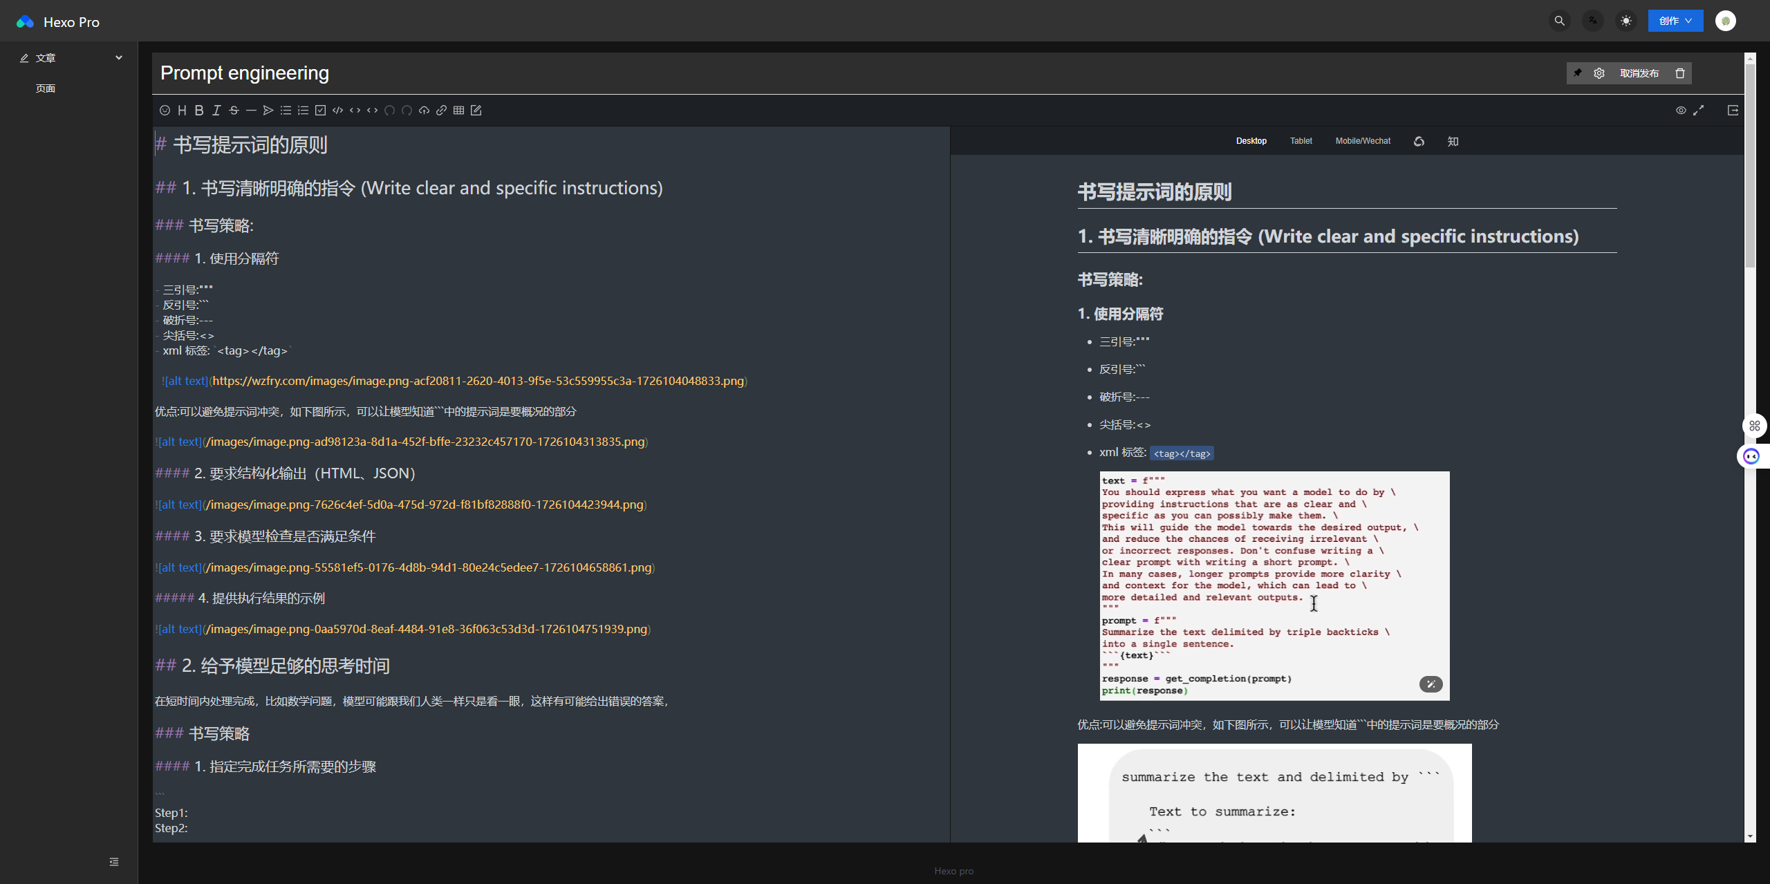The image size is (1770, 884).
Task: Open article settings gear icon
Action: coord(1599,73)
